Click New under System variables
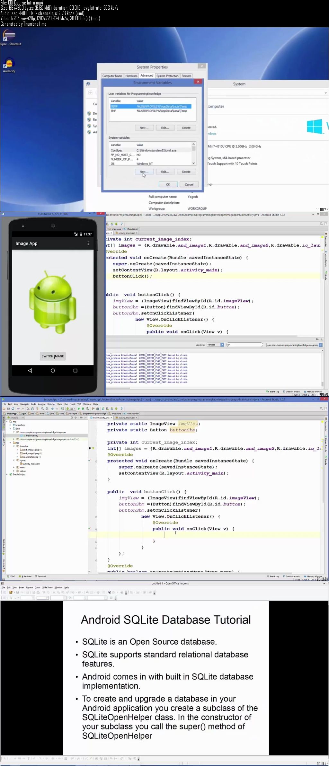Image resolution: width=329 pixels, height=766 pixels. pyautogui.click(x=144, y=172)
